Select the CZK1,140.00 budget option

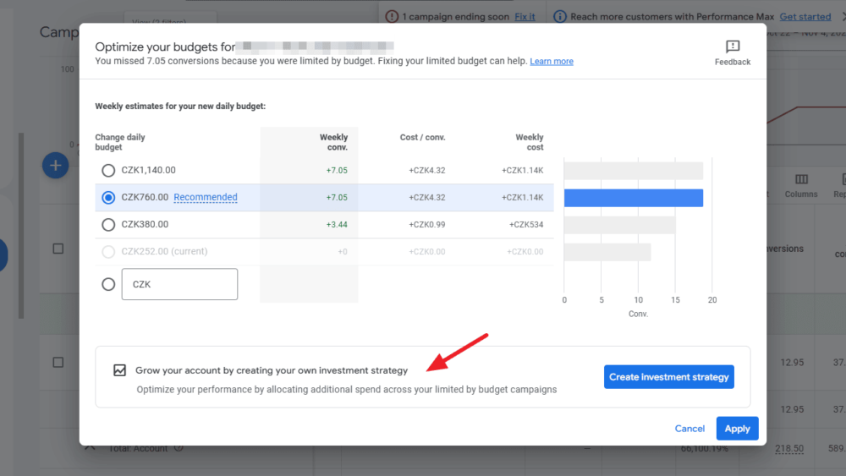[x=108, y=171]
